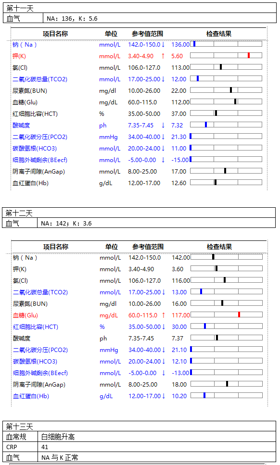Click the black marker on the 7.37 result bar
Image resolution: width=280 pixels, height=465 pixels.
217,338
